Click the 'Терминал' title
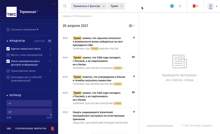This screenshot has width=220, height=134. pyautogui.click(x=28, y=12)
